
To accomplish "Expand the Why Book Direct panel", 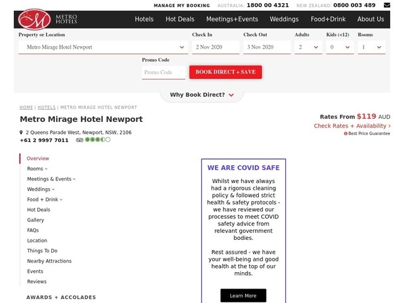I will 202,95.
